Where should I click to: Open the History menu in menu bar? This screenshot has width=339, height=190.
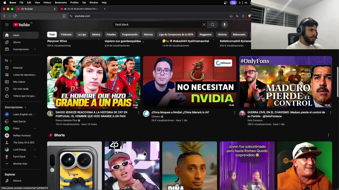[x=47, y=3]
